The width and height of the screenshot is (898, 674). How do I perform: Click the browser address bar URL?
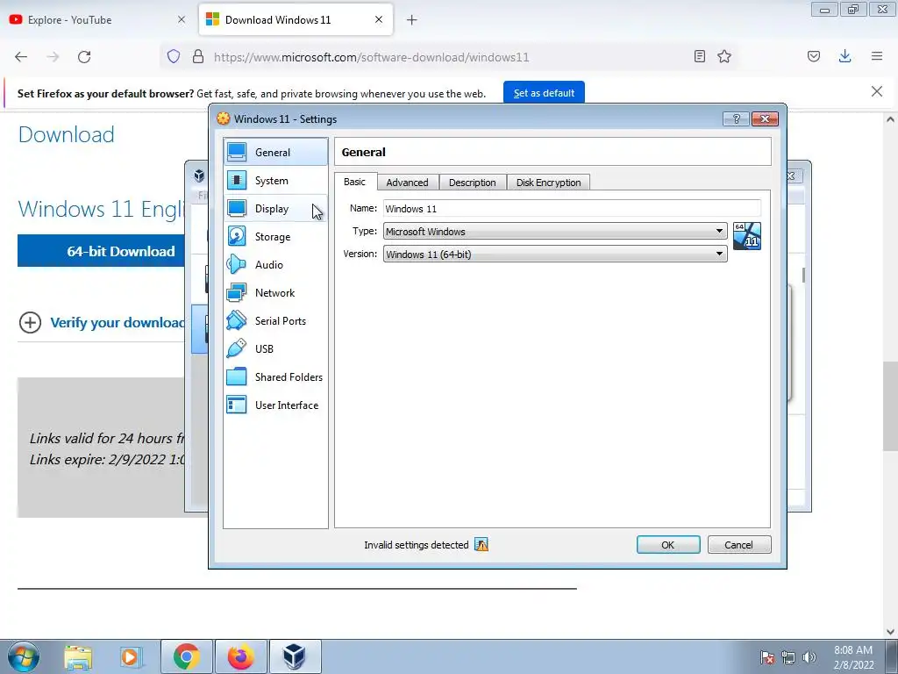tap(371, 57)
